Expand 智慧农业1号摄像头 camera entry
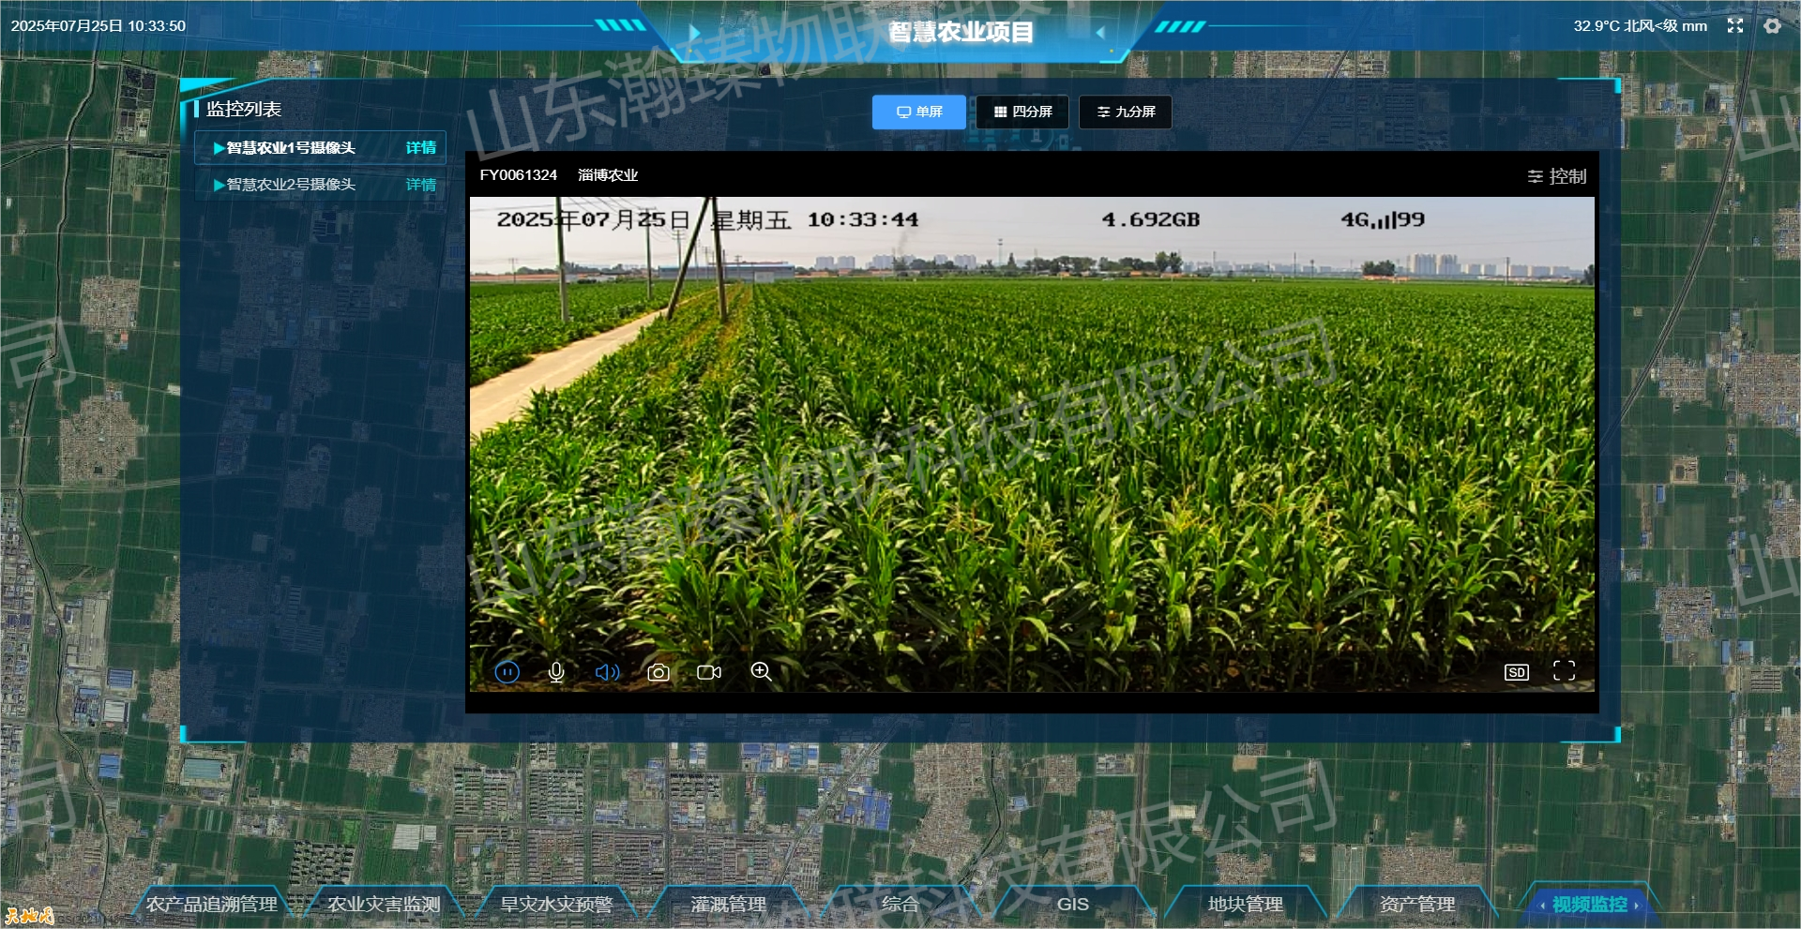This screenshot has height=929, width=1801. point(219,148)
